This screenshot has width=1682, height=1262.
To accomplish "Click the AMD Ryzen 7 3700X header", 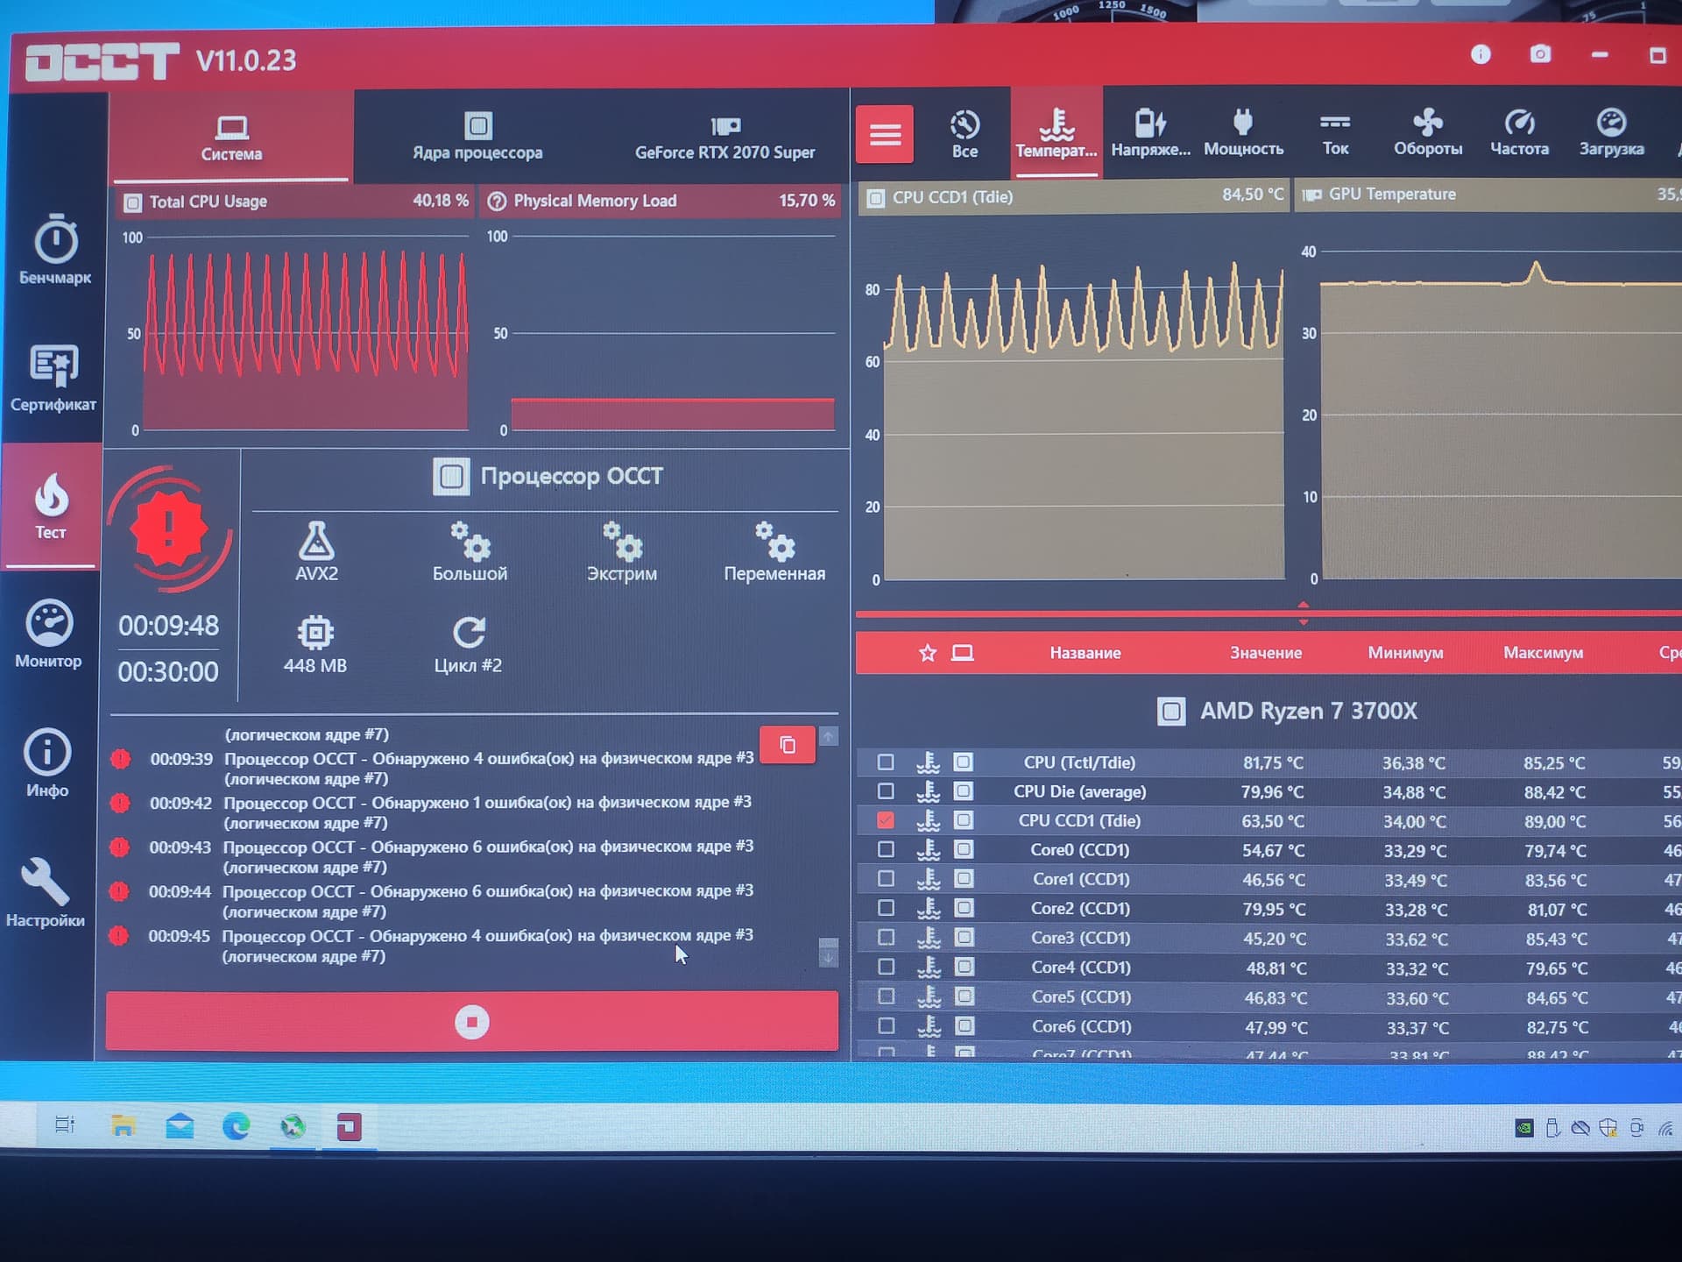I will (1286, 711).
